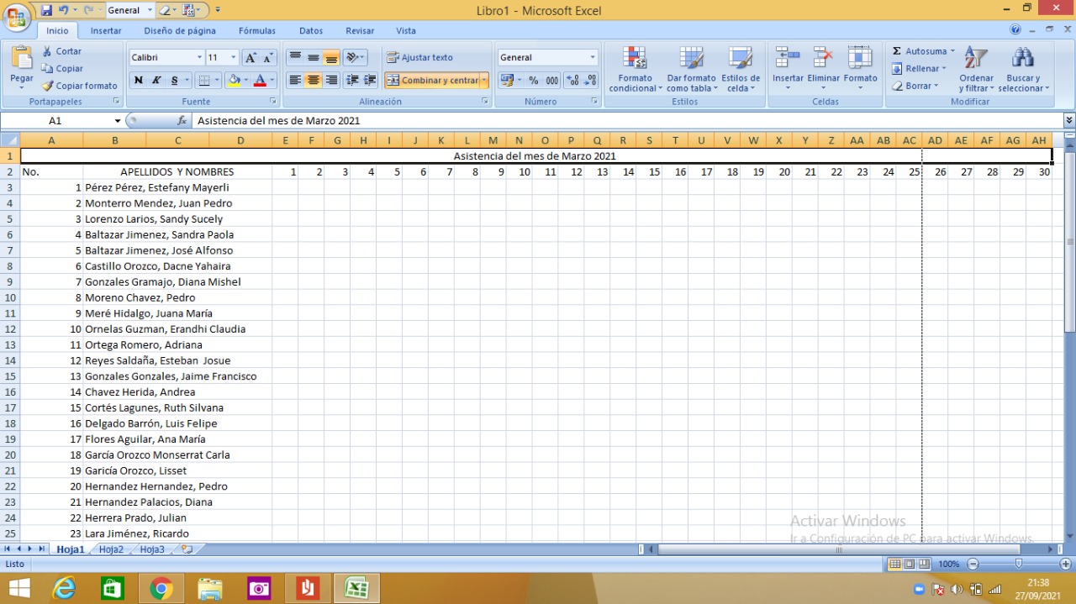Click the Eliminar cells icon
The height and width of the screenshot is (604, 1076).
click(823, 58)
